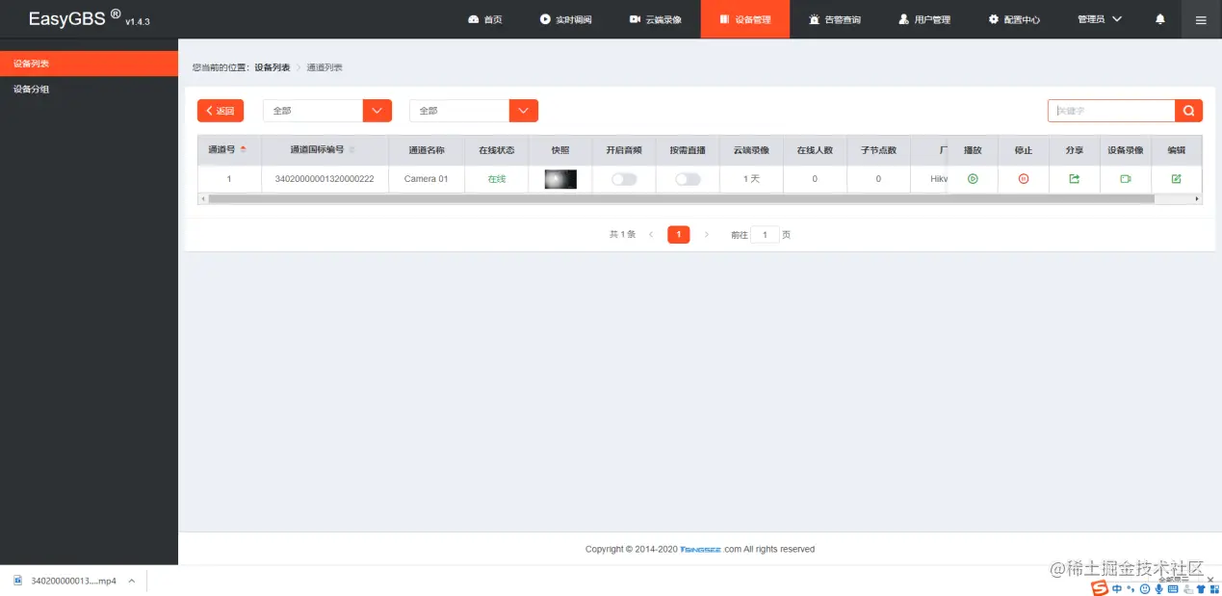
Task: Play the Camera 01 channel stream
Action: 973,179
